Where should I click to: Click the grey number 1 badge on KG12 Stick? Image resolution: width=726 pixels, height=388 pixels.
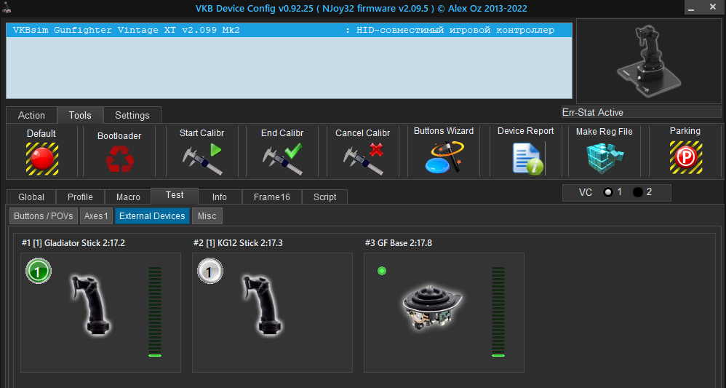pyautogui.click(x=210, y=271)
